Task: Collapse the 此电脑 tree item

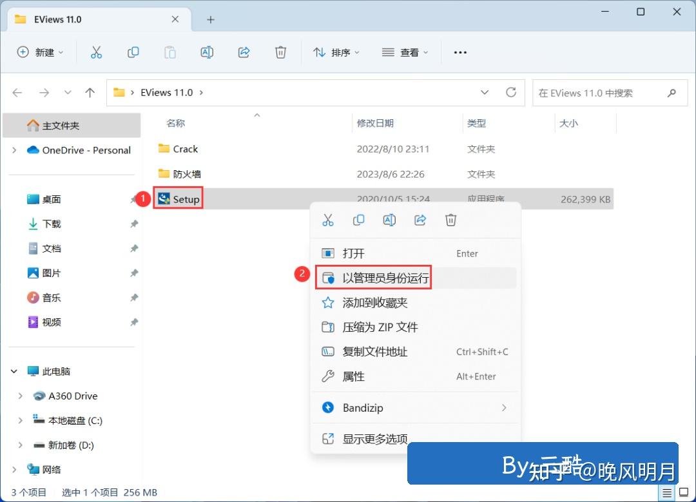Action: 14,371
